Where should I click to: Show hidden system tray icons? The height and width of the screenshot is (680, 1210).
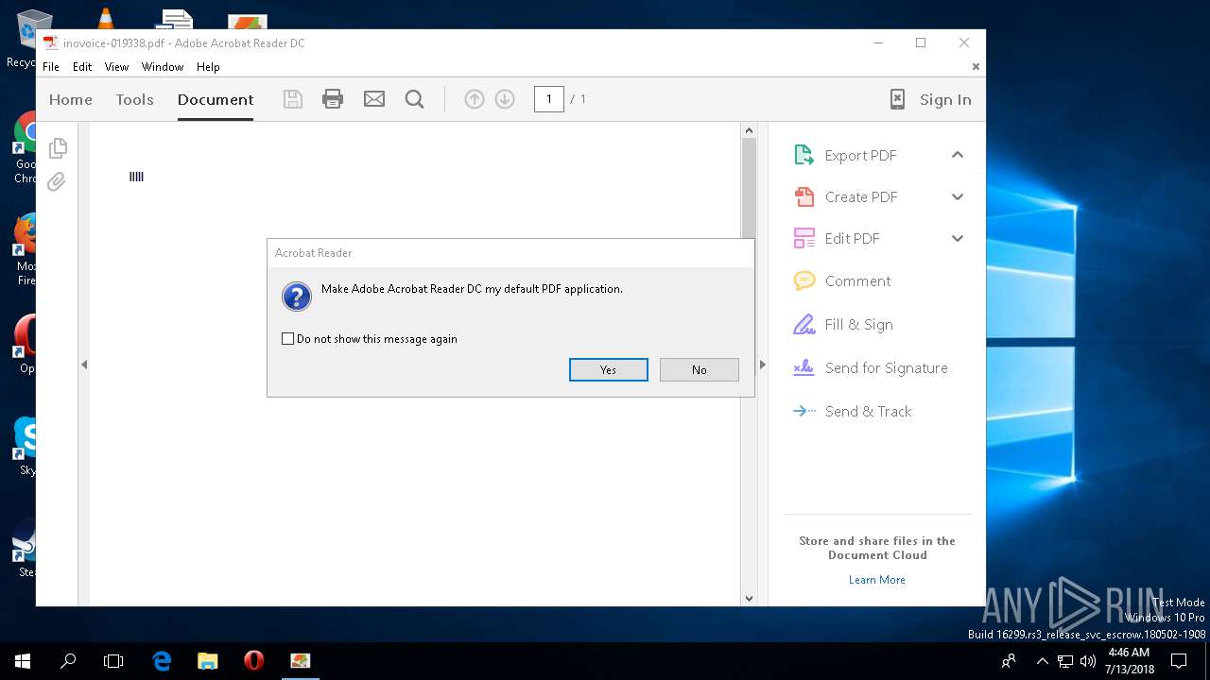[x=1042, y=661]
